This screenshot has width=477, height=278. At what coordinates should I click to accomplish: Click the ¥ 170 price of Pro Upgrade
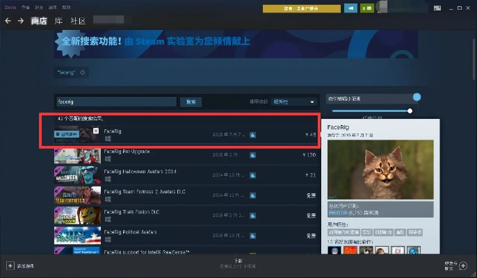(309, 155)
